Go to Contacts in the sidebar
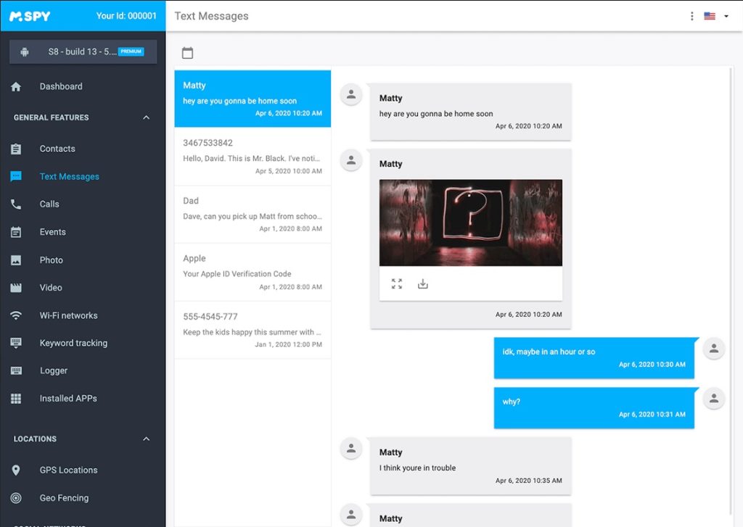The height and width of the screenshot is (527, 743). [57, 149]
